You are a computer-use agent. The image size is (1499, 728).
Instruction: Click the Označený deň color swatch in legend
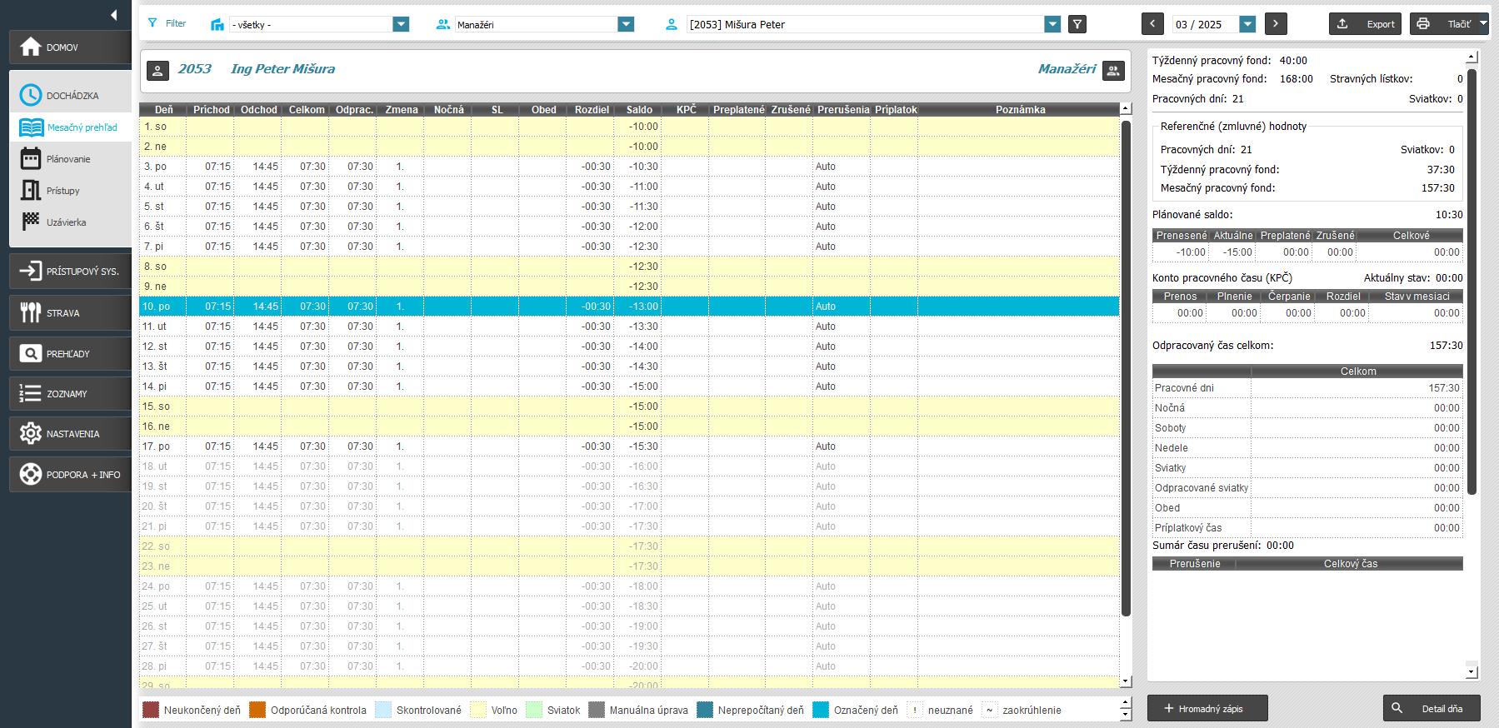pyautogui.click(x=821, y=710)
